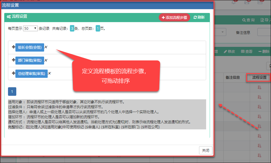Click the 流程设置 column header

tap(259, 78)
